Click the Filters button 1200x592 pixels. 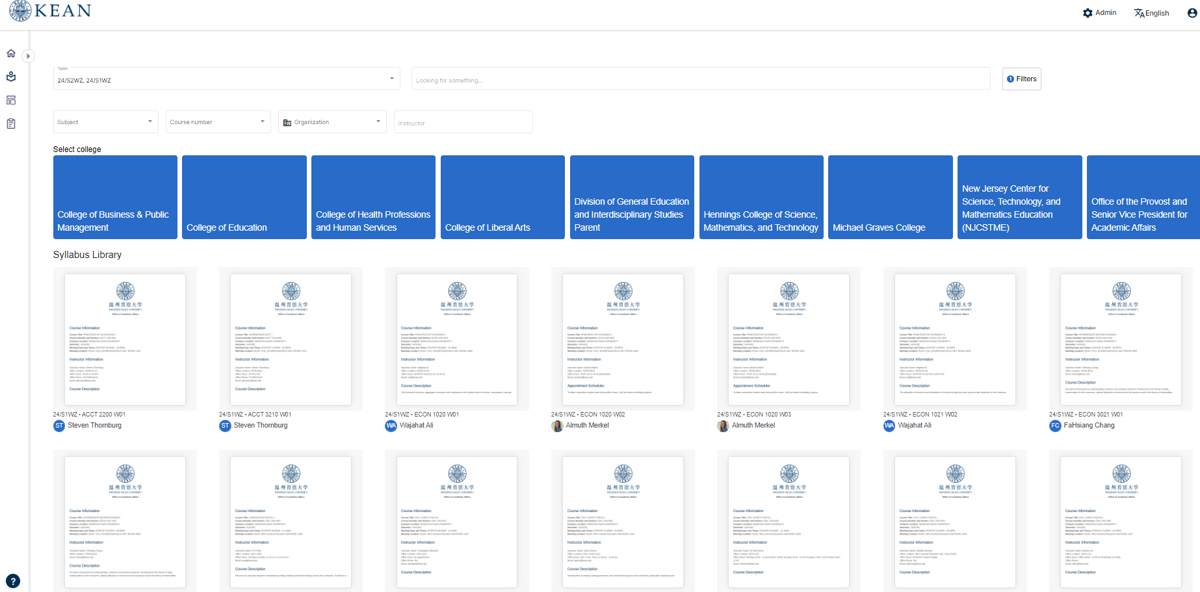click(x=1021, y=79)
